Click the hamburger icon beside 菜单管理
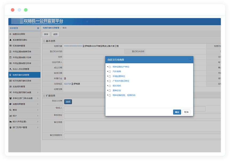This screenshot has height=161, width=230. [38, 28]
